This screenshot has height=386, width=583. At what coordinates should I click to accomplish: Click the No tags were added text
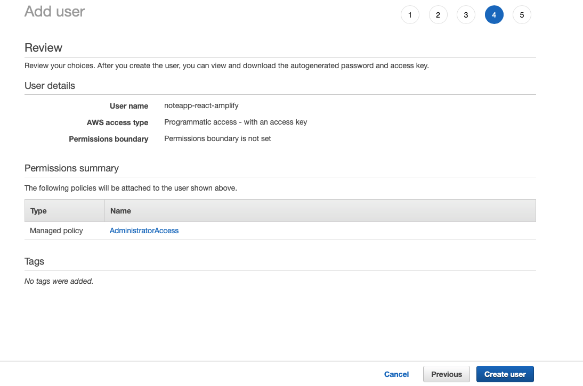(x=59, y=281)
